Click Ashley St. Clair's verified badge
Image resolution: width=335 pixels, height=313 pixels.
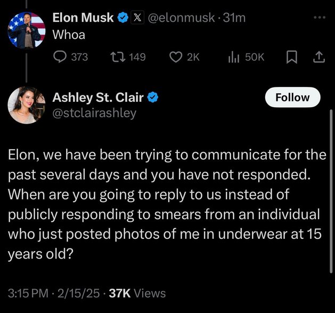point(153,98)
